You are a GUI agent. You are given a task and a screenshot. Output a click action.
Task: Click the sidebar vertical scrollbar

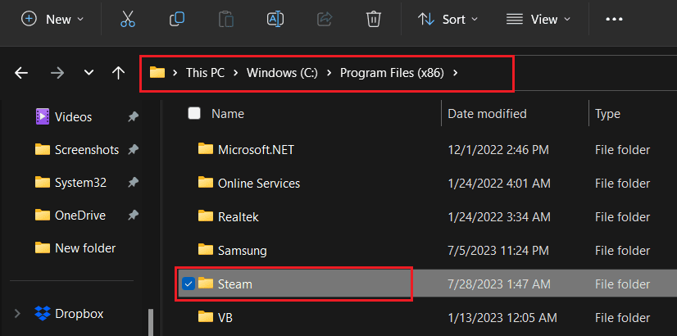click(x=151, y=322)
